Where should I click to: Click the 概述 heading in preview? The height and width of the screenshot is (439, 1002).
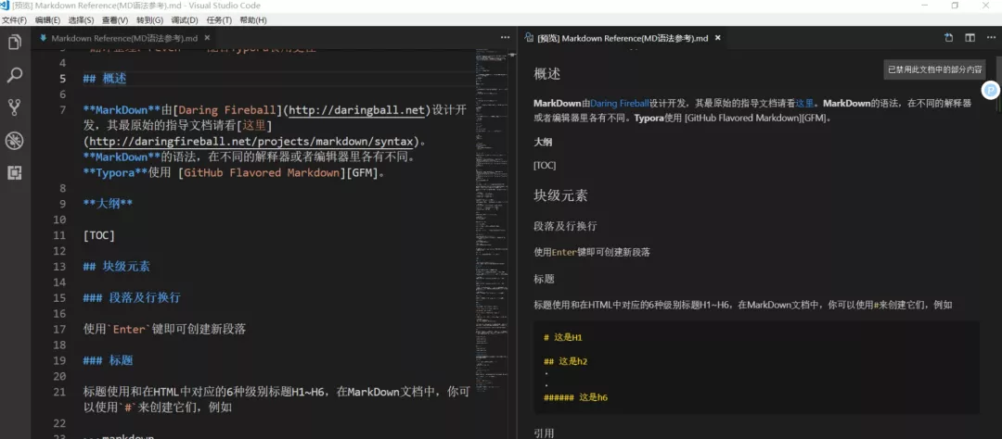click(x=547, y=74)
